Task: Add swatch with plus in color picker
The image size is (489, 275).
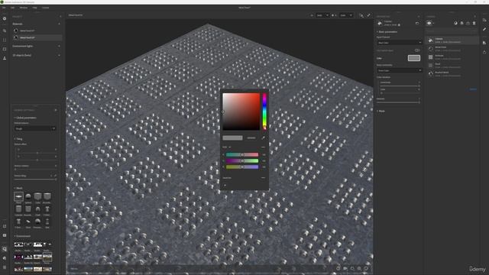Action: pyautogui.click(x=225, y=185)
